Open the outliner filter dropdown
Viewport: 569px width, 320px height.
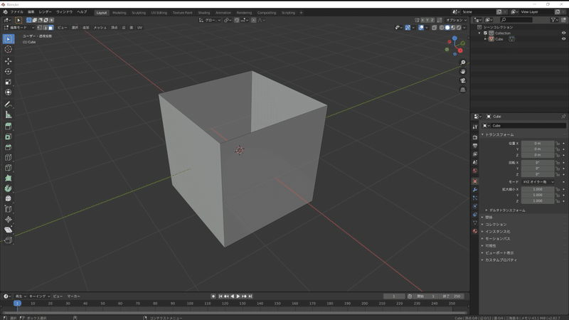click(x=555, y=20)
